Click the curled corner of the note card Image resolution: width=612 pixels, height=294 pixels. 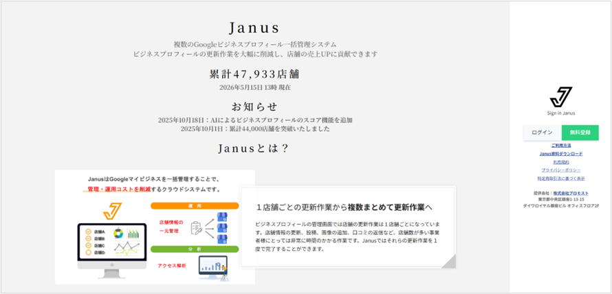448,261
